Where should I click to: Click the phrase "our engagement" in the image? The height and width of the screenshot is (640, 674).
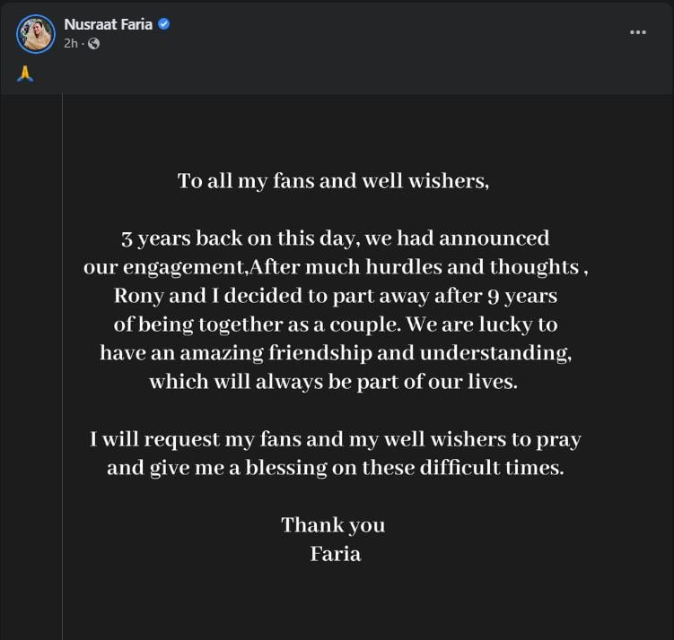(x=163, y=268)
